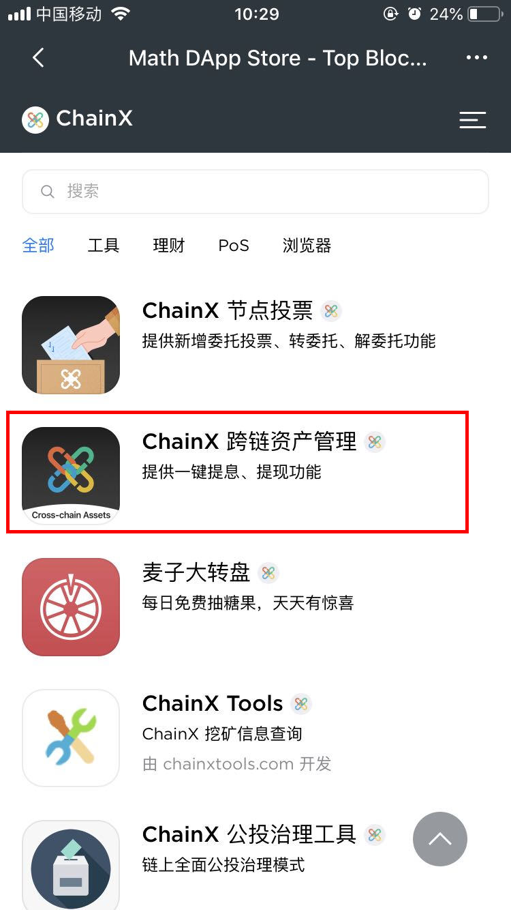Image resolution: width=511 pixels, height=910 pixels.
Task: Open the ChainX 节点投票 ballot box icon
Action: (x=71, y=345)
